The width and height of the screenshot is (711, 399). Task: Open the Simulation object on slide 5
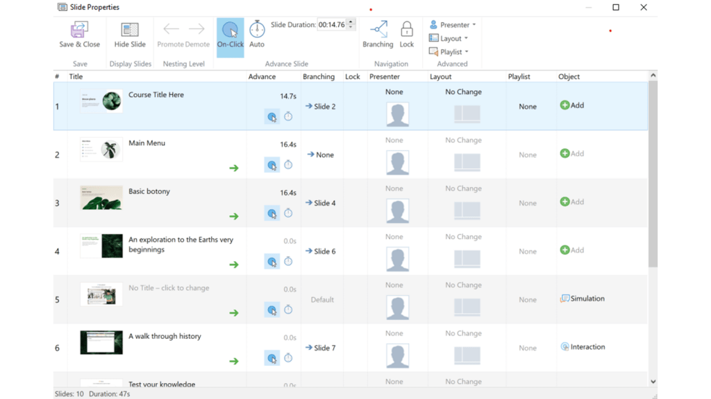click(582, 298)
